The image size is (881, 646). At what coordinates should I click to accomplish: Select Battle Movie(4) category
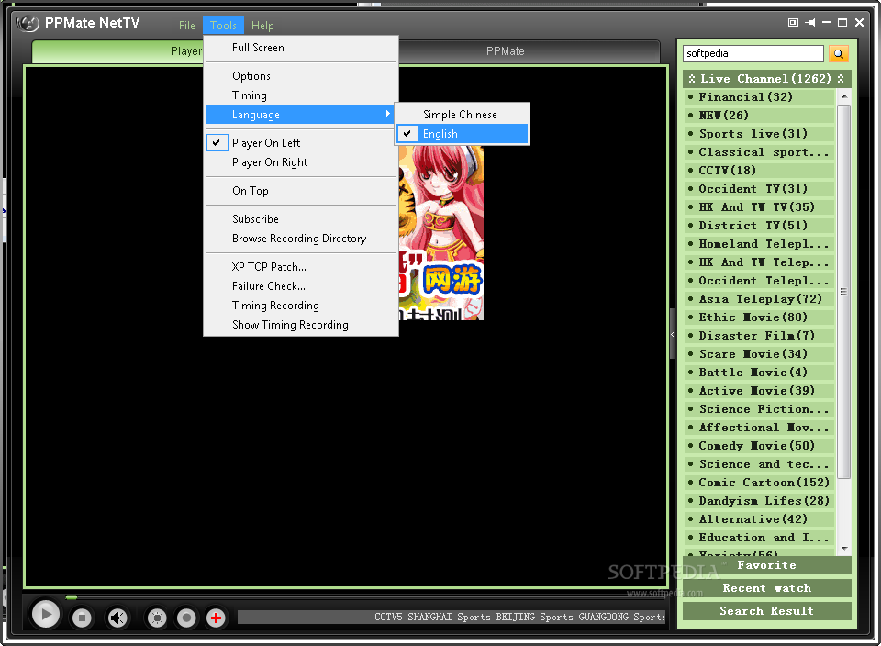pyautogui.click(x=760, y=373)
